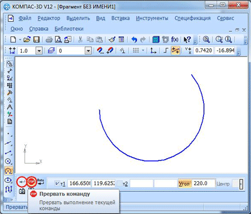Open the scale 1.0 dropdown
This screenshot has height=214, width=251.
pyautogui.click(x=39, y=51)
